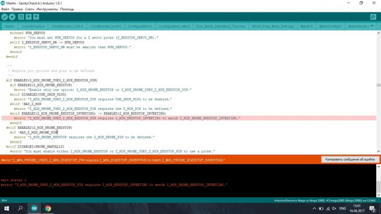Open the Правка menu

pyautogui.click(x=17, y=9)
